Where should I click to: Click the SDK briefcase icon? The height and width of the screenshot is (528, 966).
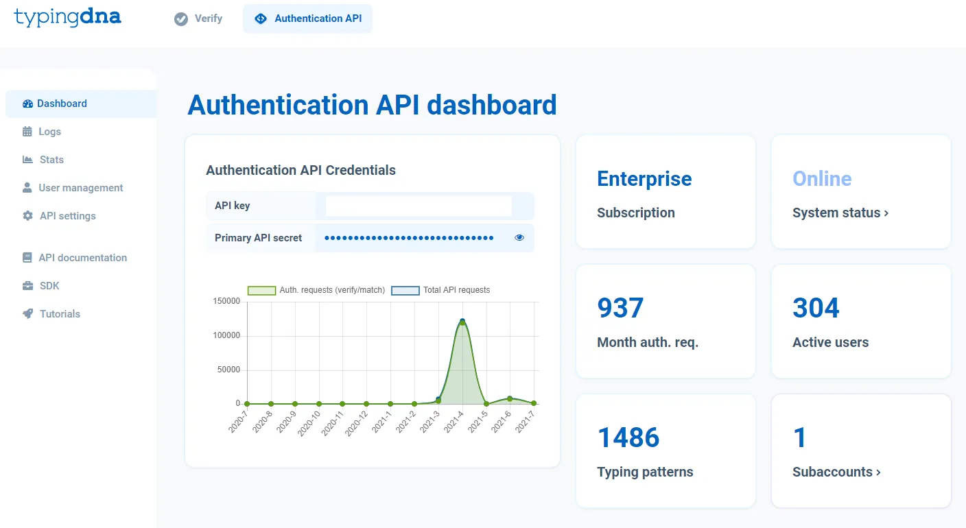[x=27, y=286]
